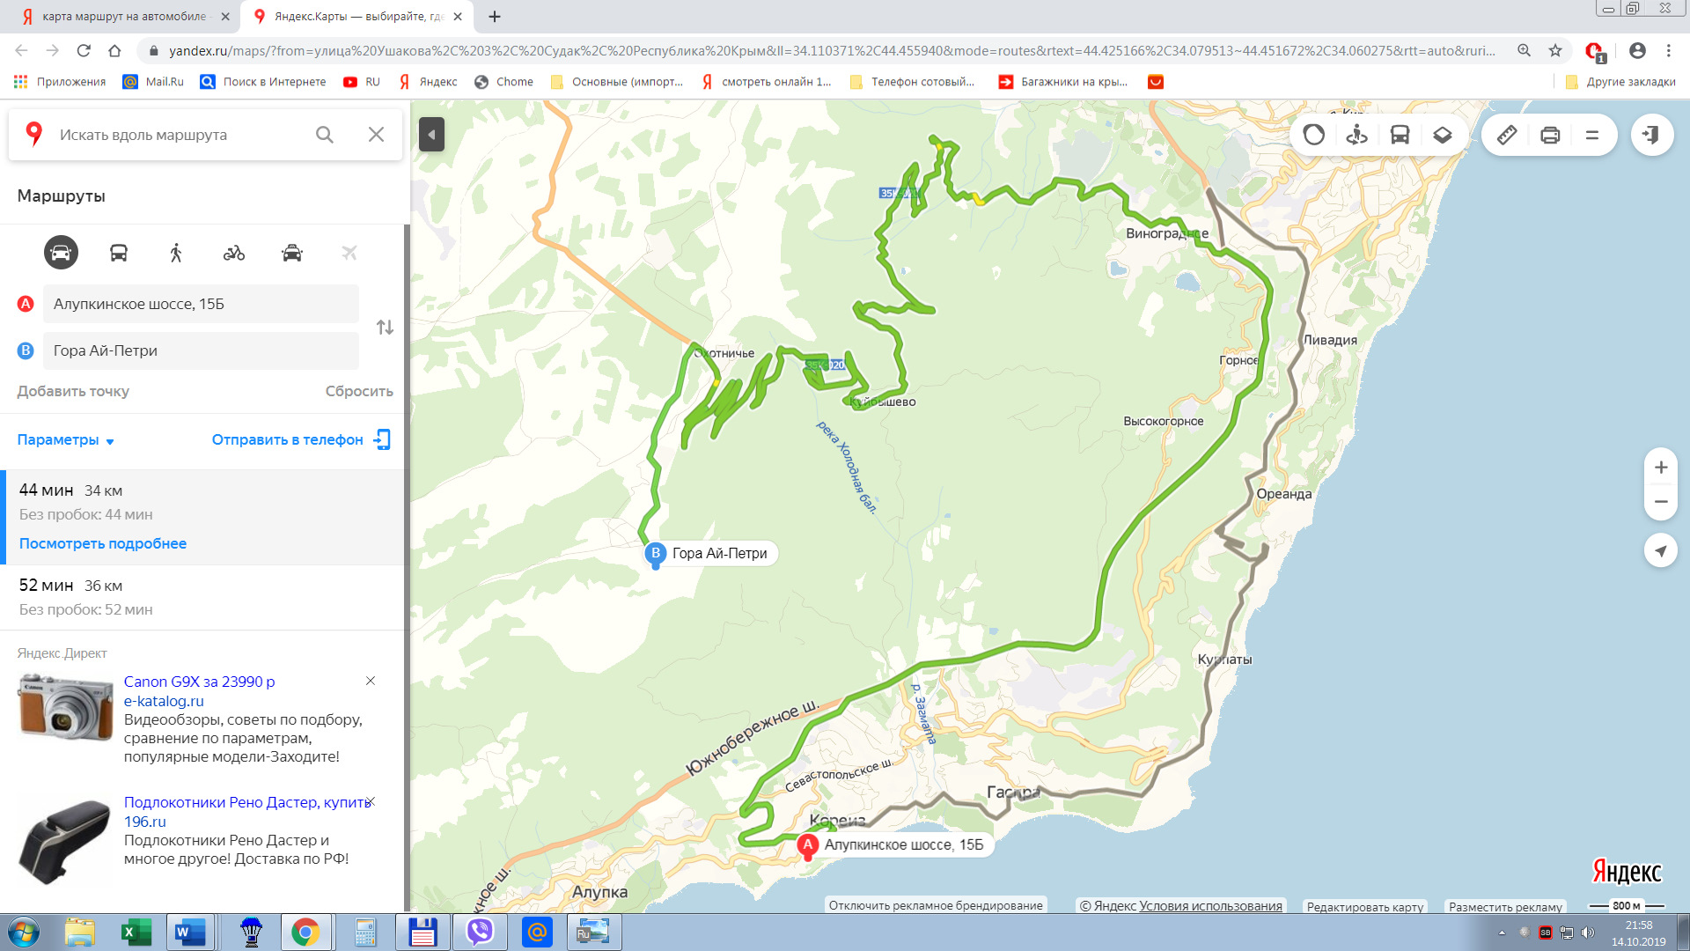1690x951 pixels.
Task: Select bicycle route mode
Action: (234, 253)
